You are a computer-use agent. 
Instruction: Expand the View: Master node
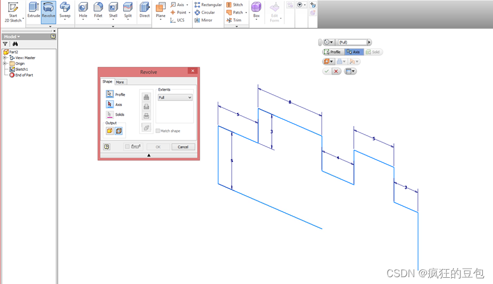tap(5, 58)
